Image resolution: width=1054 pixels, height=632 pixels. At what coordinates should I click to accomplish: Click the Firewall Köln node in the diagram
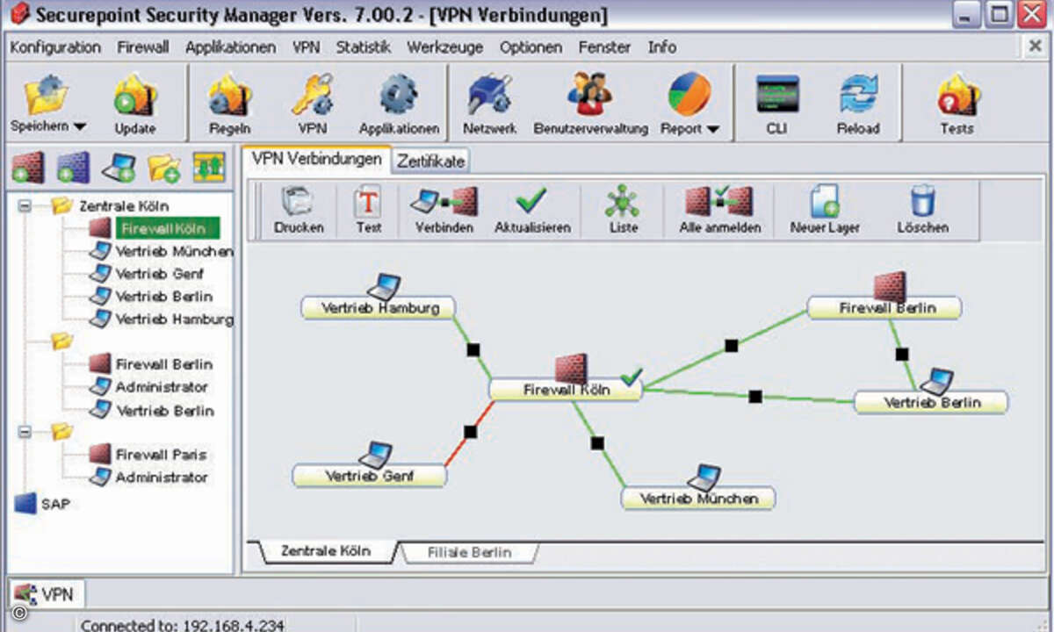click(566, 389)
